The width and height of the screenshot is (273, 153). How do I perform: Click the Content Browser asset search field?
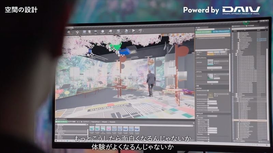click(144, 124)
